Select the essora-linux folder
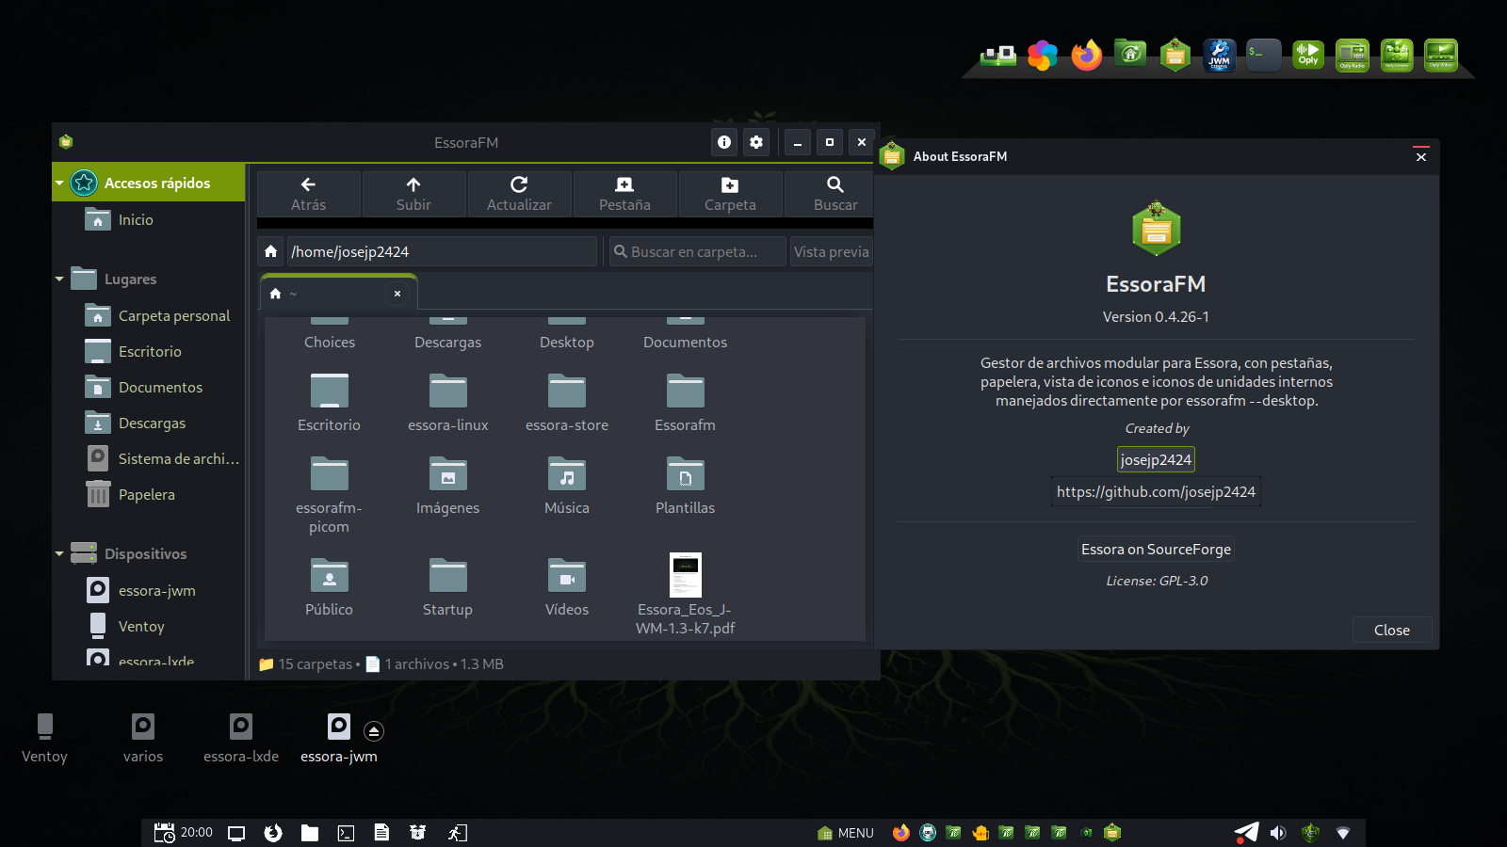Viewport: 1507px width, 847px height. (x=447, y=403)
